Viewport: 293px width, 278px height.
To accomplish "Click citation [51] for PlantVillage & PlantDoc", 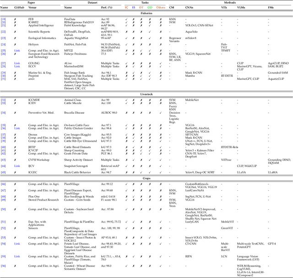I will pyautogui.click(x=3, y=222).
